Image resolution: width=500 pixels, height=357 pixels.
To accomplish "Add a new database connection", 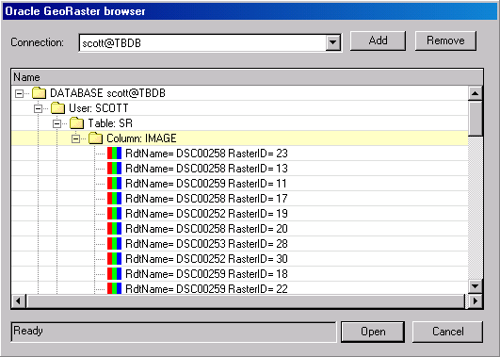I will pos(378,41).
